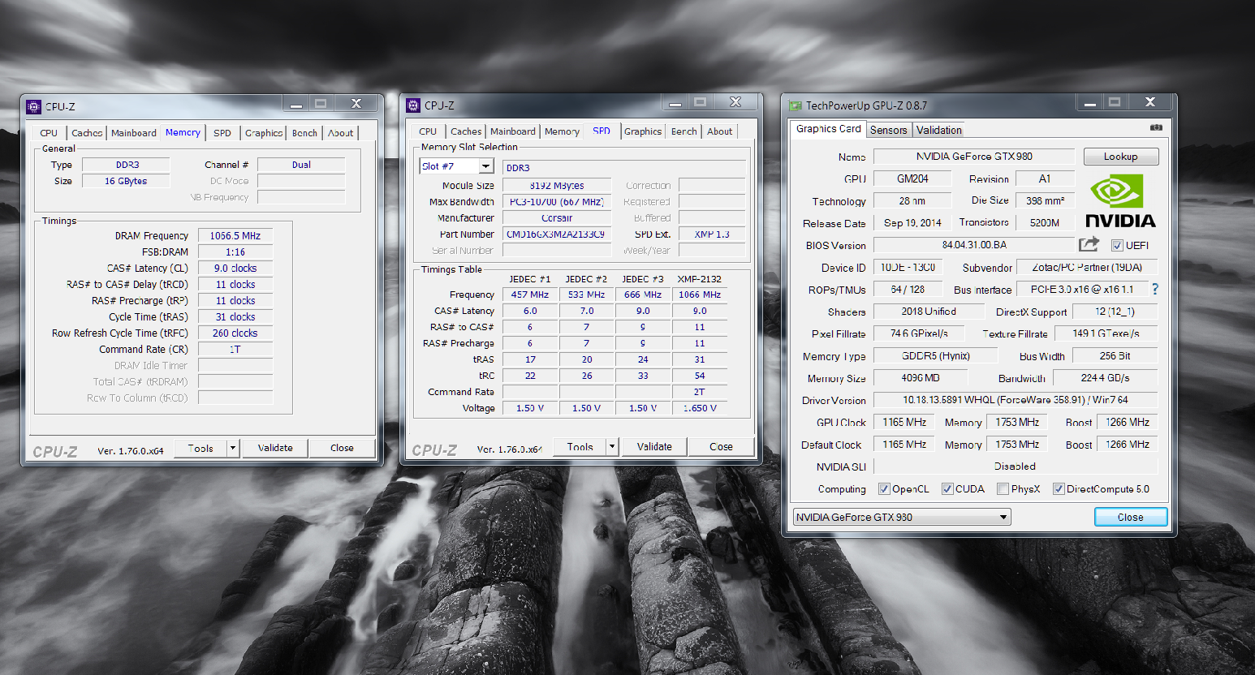Image resolution: width=1255 pixels, height=675 pixels.
Task: Switch to CPU tab in middle CPU-Z window
Action: 428,131
